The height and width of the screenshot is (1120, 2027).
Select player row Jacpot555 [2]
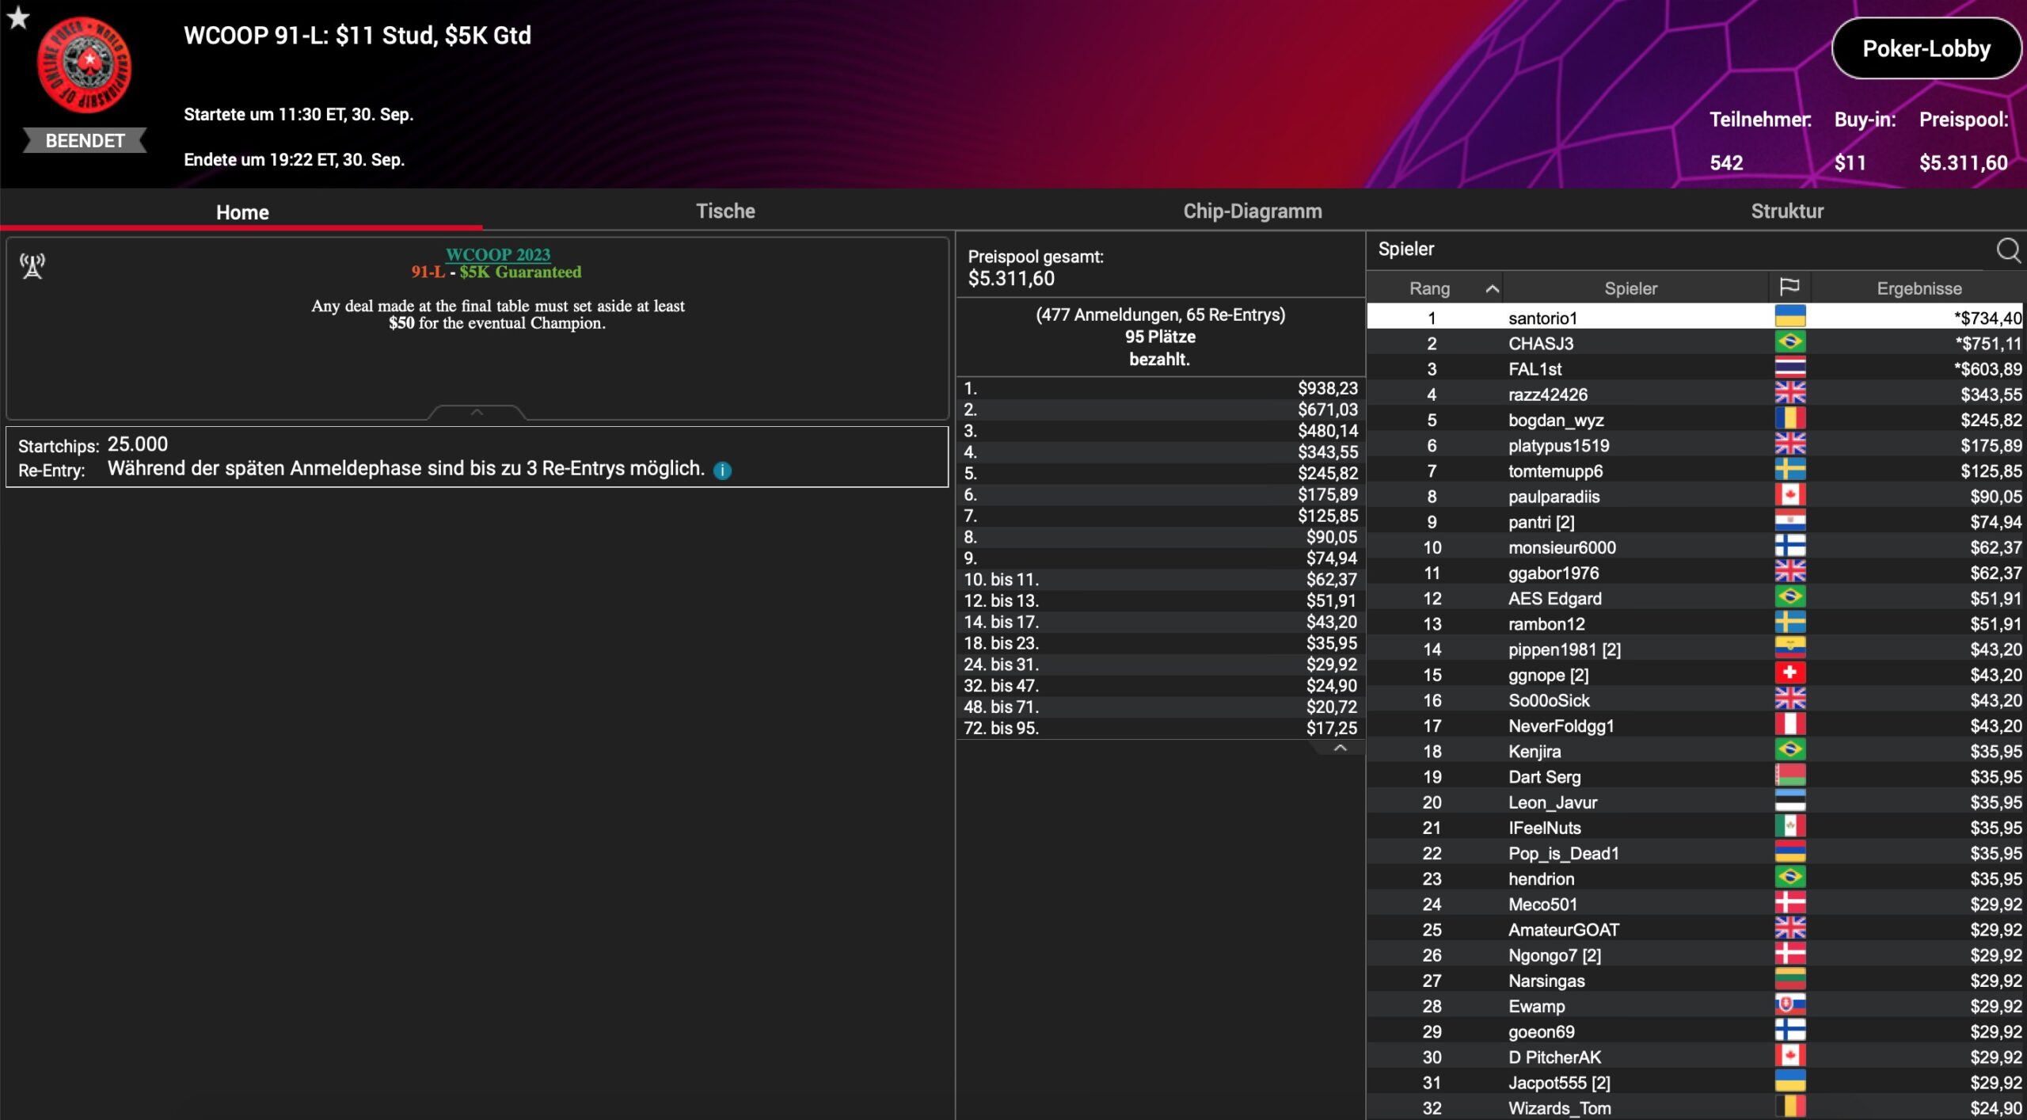(1694, 1082)
